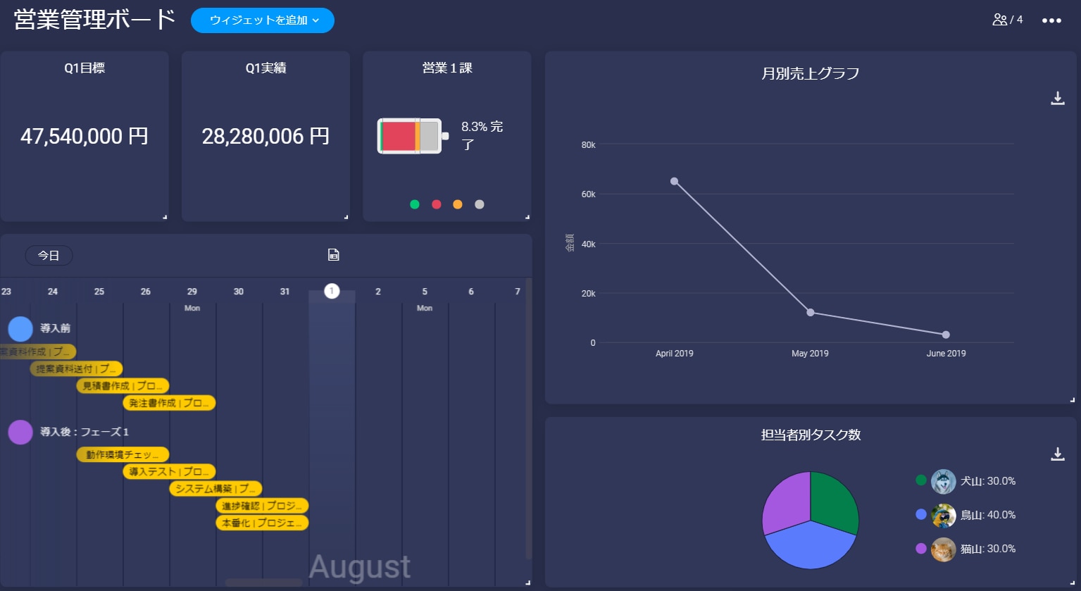The image size is (1081, 591).
Task: Grab the Q1目標 widget resize handle
Action: 165,217
